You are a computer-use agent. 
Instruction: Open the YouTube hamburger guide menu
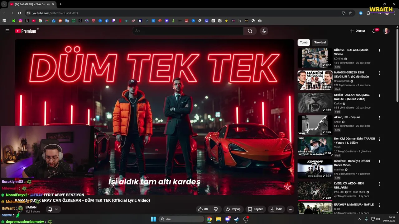(7, 31)
